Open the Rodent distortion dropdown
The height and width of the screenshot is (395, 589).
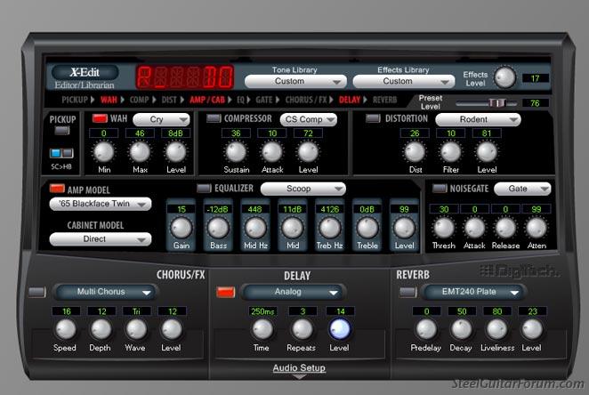(x=478, y=119)
